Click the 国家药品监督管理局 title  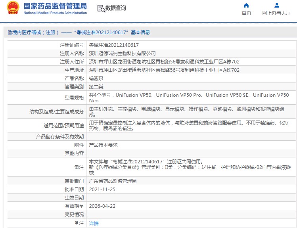(55, 6)
